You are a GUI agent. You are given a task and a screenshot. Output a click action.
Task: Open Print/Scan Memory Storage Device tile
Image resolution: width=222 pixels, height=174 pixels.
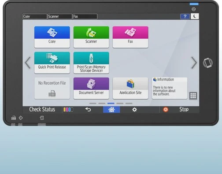point(91,63)
